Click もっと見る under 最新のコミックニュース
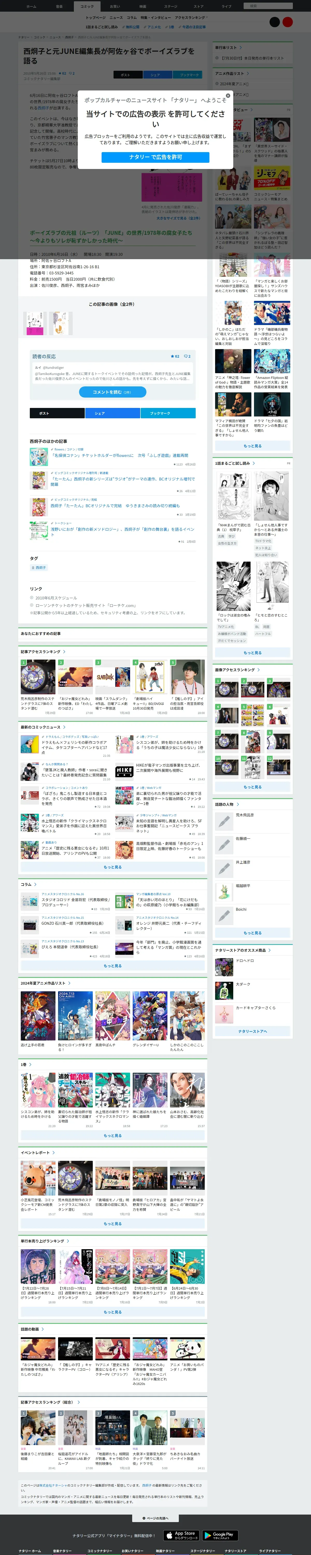The height and width of the screenshot is (1555, 311). [112, 867]
